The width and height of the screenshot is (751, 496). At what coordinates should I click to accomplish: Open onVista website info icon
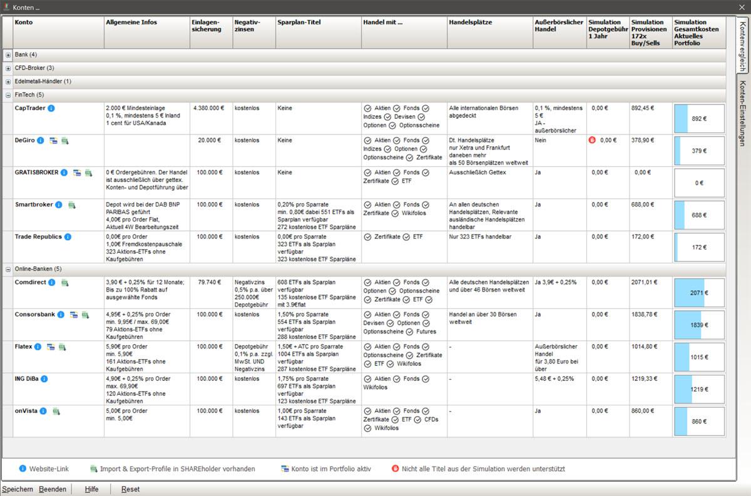point(43,411)
